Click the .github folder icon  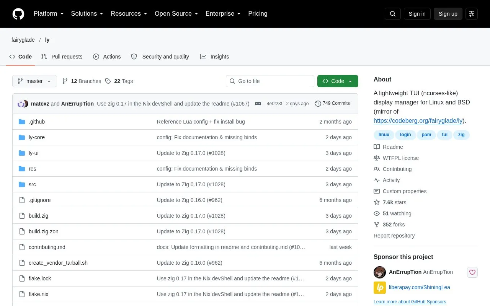click(22, 122)
